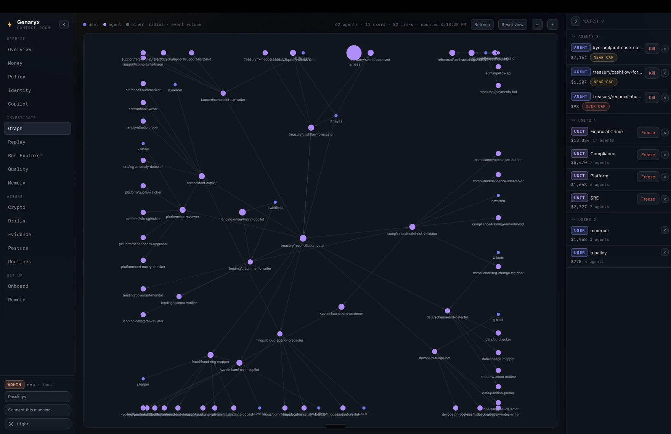Select fraud/fraud-ring-mapper node
This screenshot has width=671, height=434.
pos(210,355)
